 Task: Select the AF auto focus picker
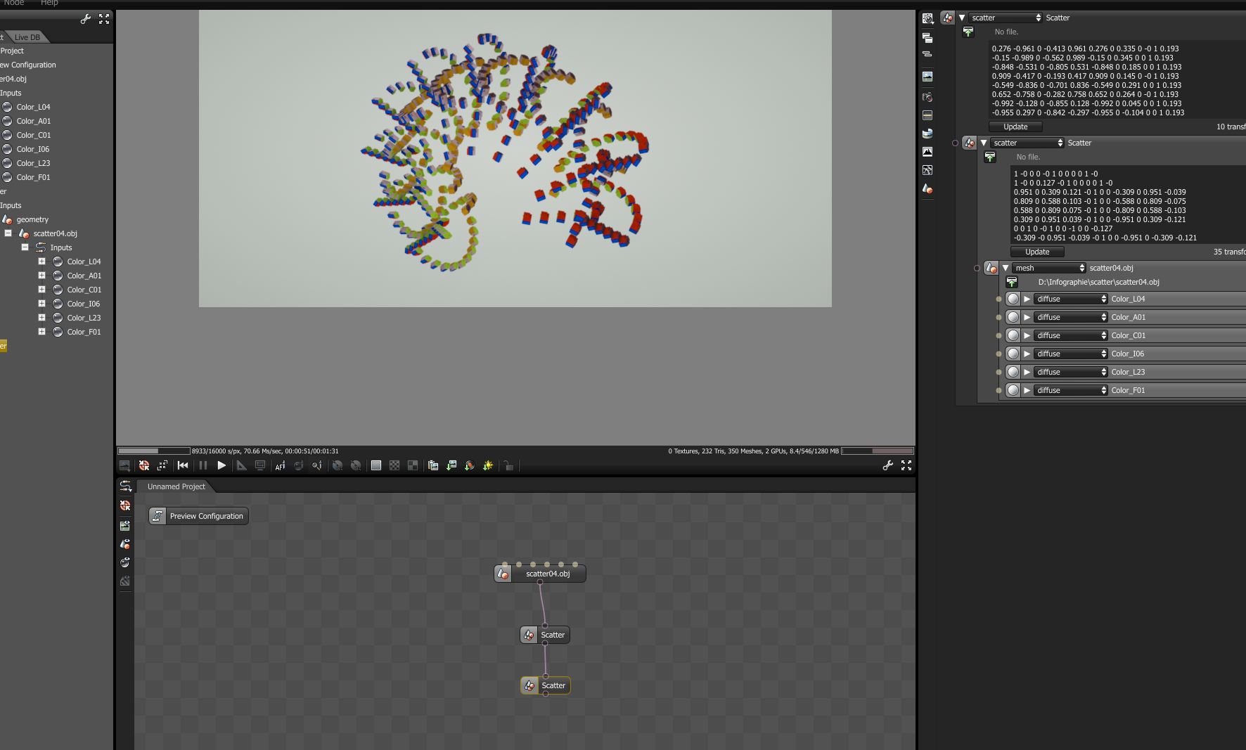click(280, 465)
